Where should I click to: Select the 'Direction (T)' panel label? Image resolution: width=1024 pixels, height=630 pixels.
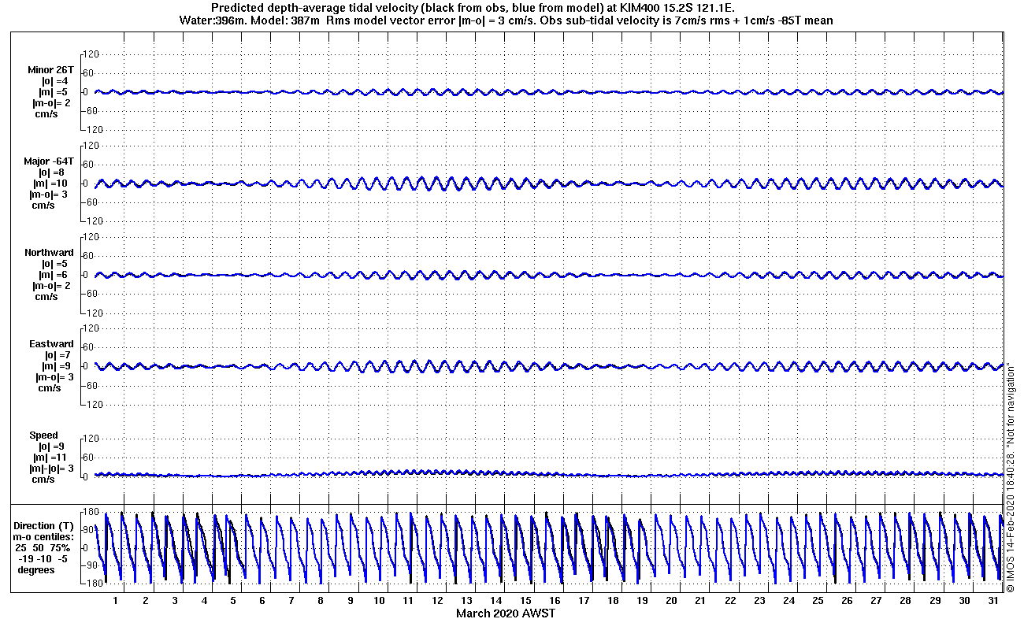pyautogui.click(x=46, y=525)
